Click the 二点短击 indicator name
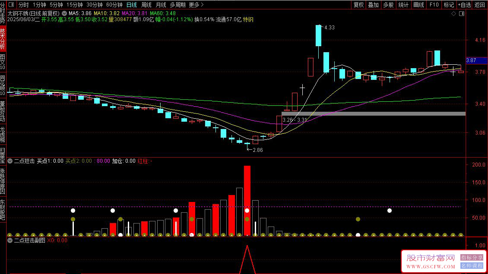 click(x=24, y=161)
